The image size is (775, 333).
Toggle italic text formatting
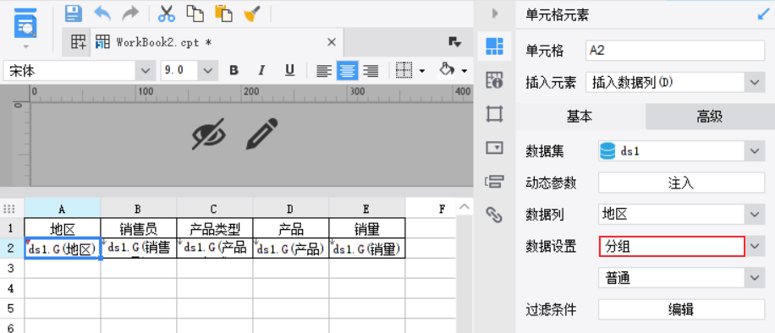pyautogui.click(x=262, y=71)
